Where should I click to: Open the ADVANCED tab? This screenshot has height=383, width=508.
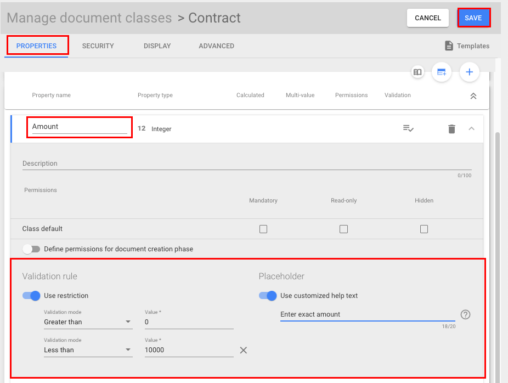[x=216, y=46]
